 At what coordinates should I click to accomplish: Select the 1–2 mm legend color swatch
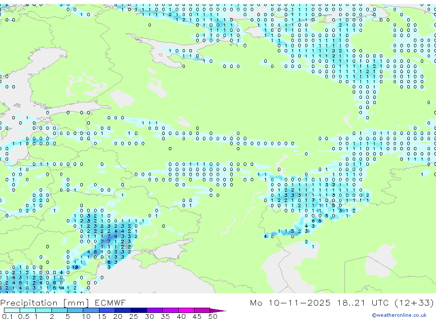44,310
